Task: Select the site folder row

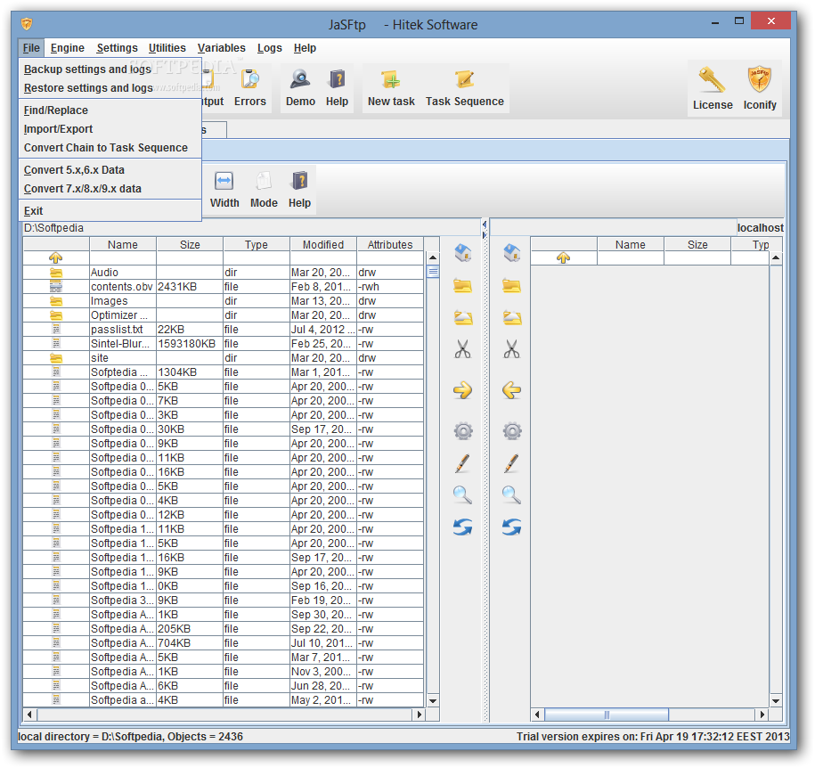Action: tap(224, 358)
